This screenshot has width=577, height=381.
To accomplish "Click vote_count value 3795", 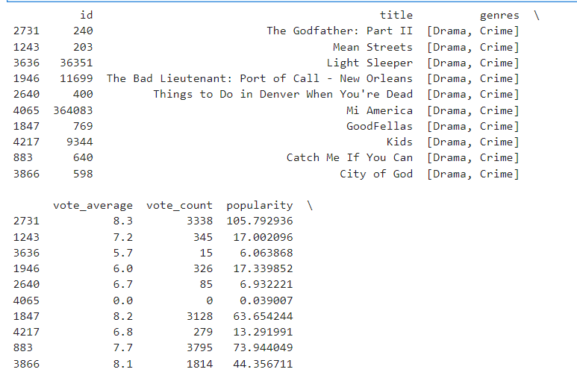I will click(x=199, y=347).
